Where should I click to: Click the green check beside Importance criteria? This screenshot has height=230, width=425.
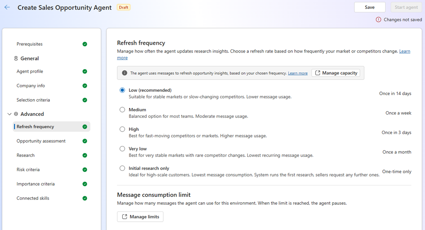coord(85,184)
